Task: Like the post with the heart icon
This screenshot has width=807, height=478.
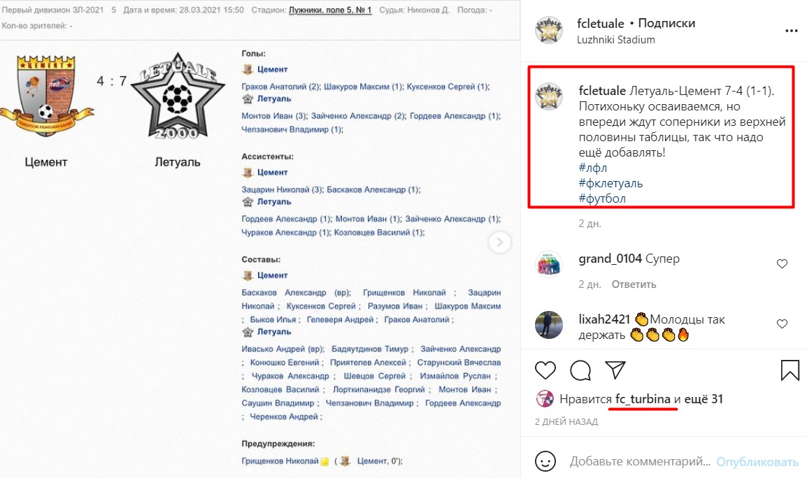Action: [545, 370]
